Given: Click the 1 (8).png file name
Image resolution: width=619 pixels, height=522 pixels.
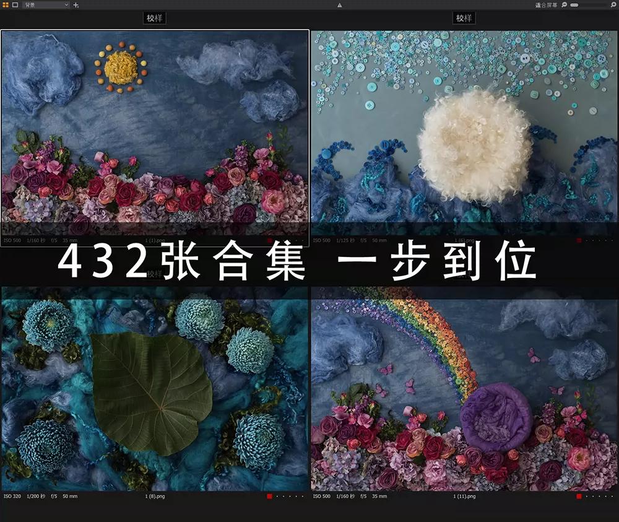Looking at the screenshot, I should click(x=155, y=497).
